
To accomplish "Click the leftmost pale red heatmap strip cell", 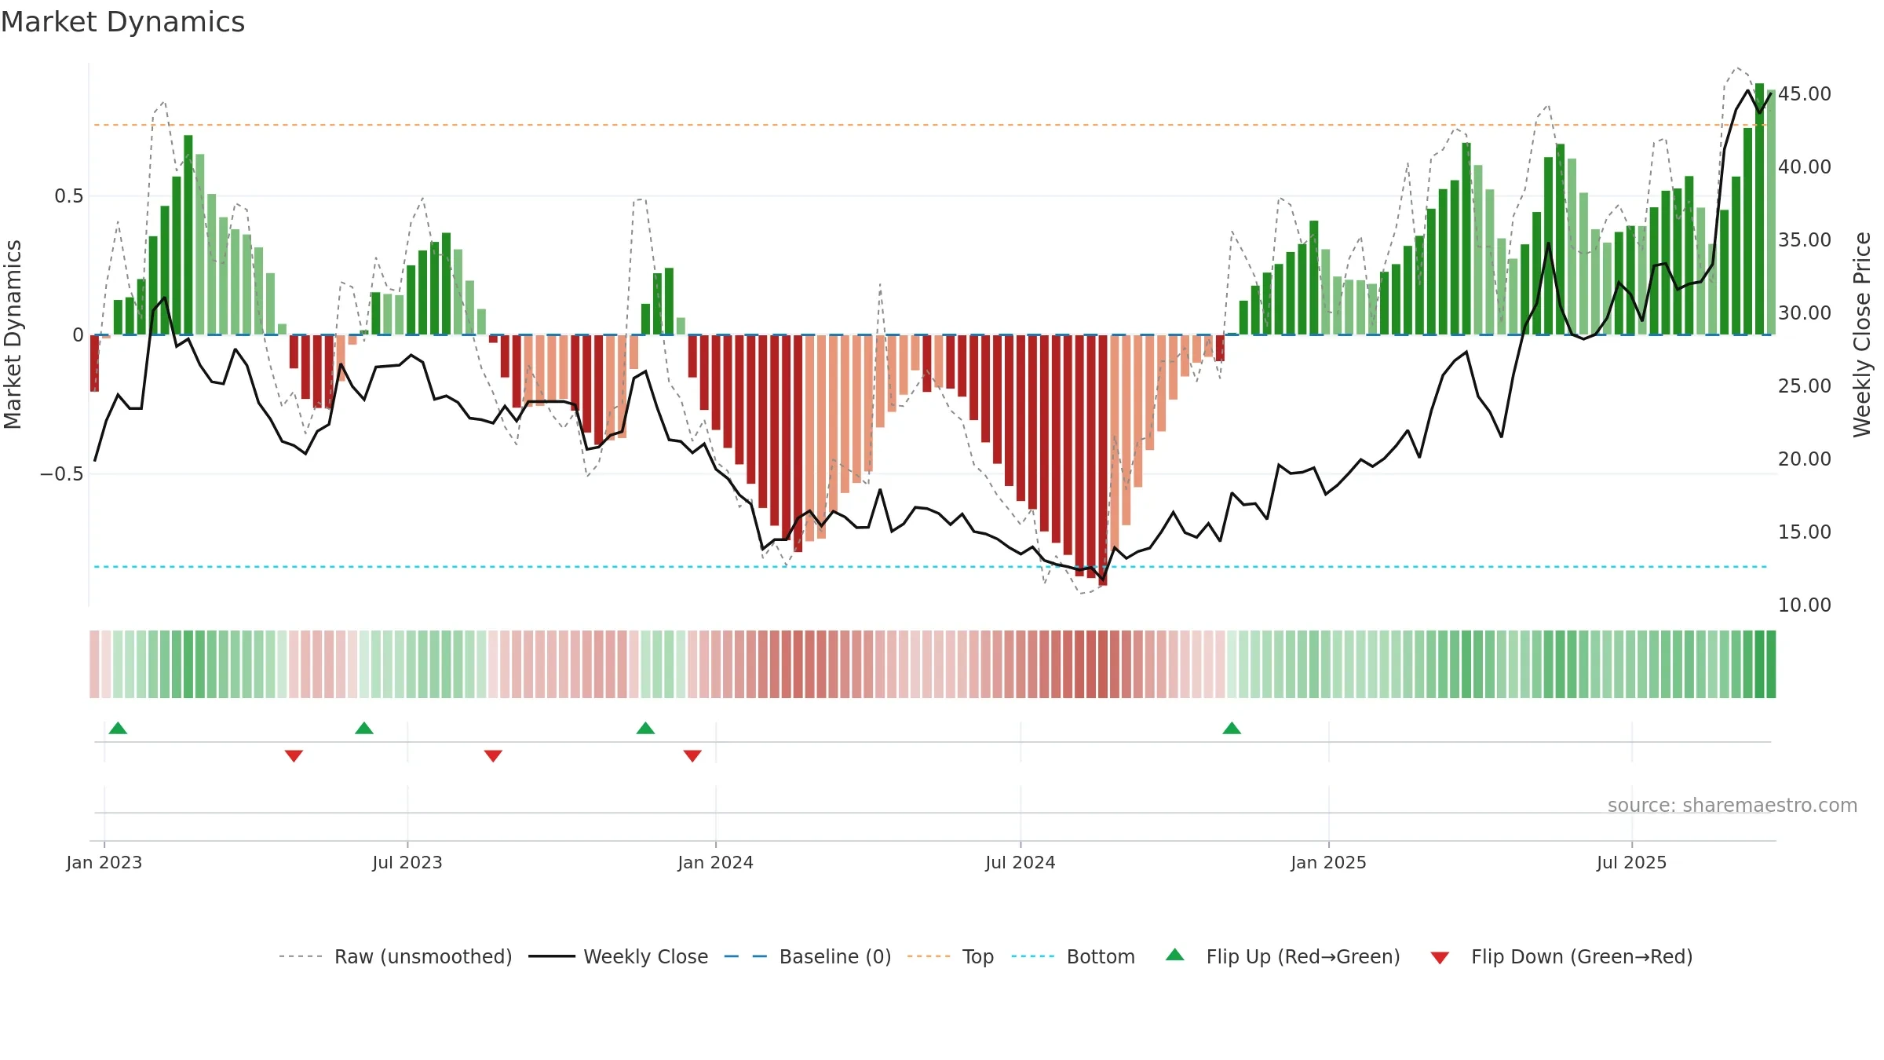I will [x=94, y=664].
